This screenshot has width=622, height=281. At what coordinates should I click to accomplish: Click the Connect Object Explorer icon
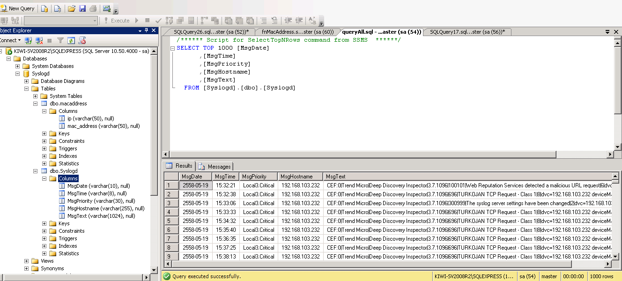[x=29, y=41]
